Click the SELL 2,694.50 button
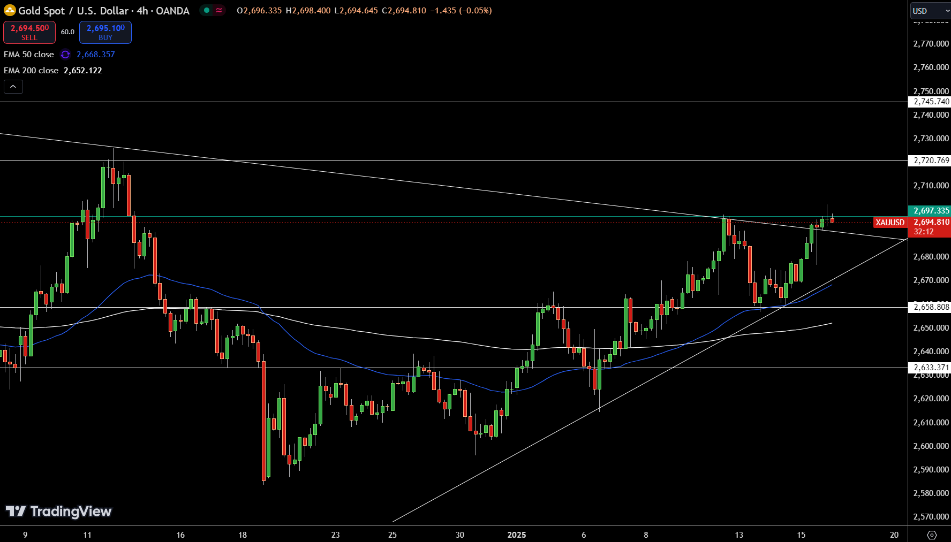The image size is (951, 542). click(x=29, y=32)
